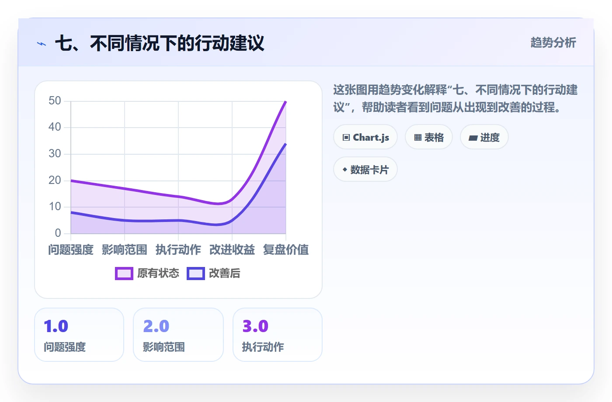
Task: Click the 40 y-axis value
Action: (x=55, y=127)
